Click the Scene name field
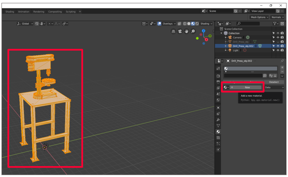Viewport: 288px width, 177px height. tap(220, 11)
